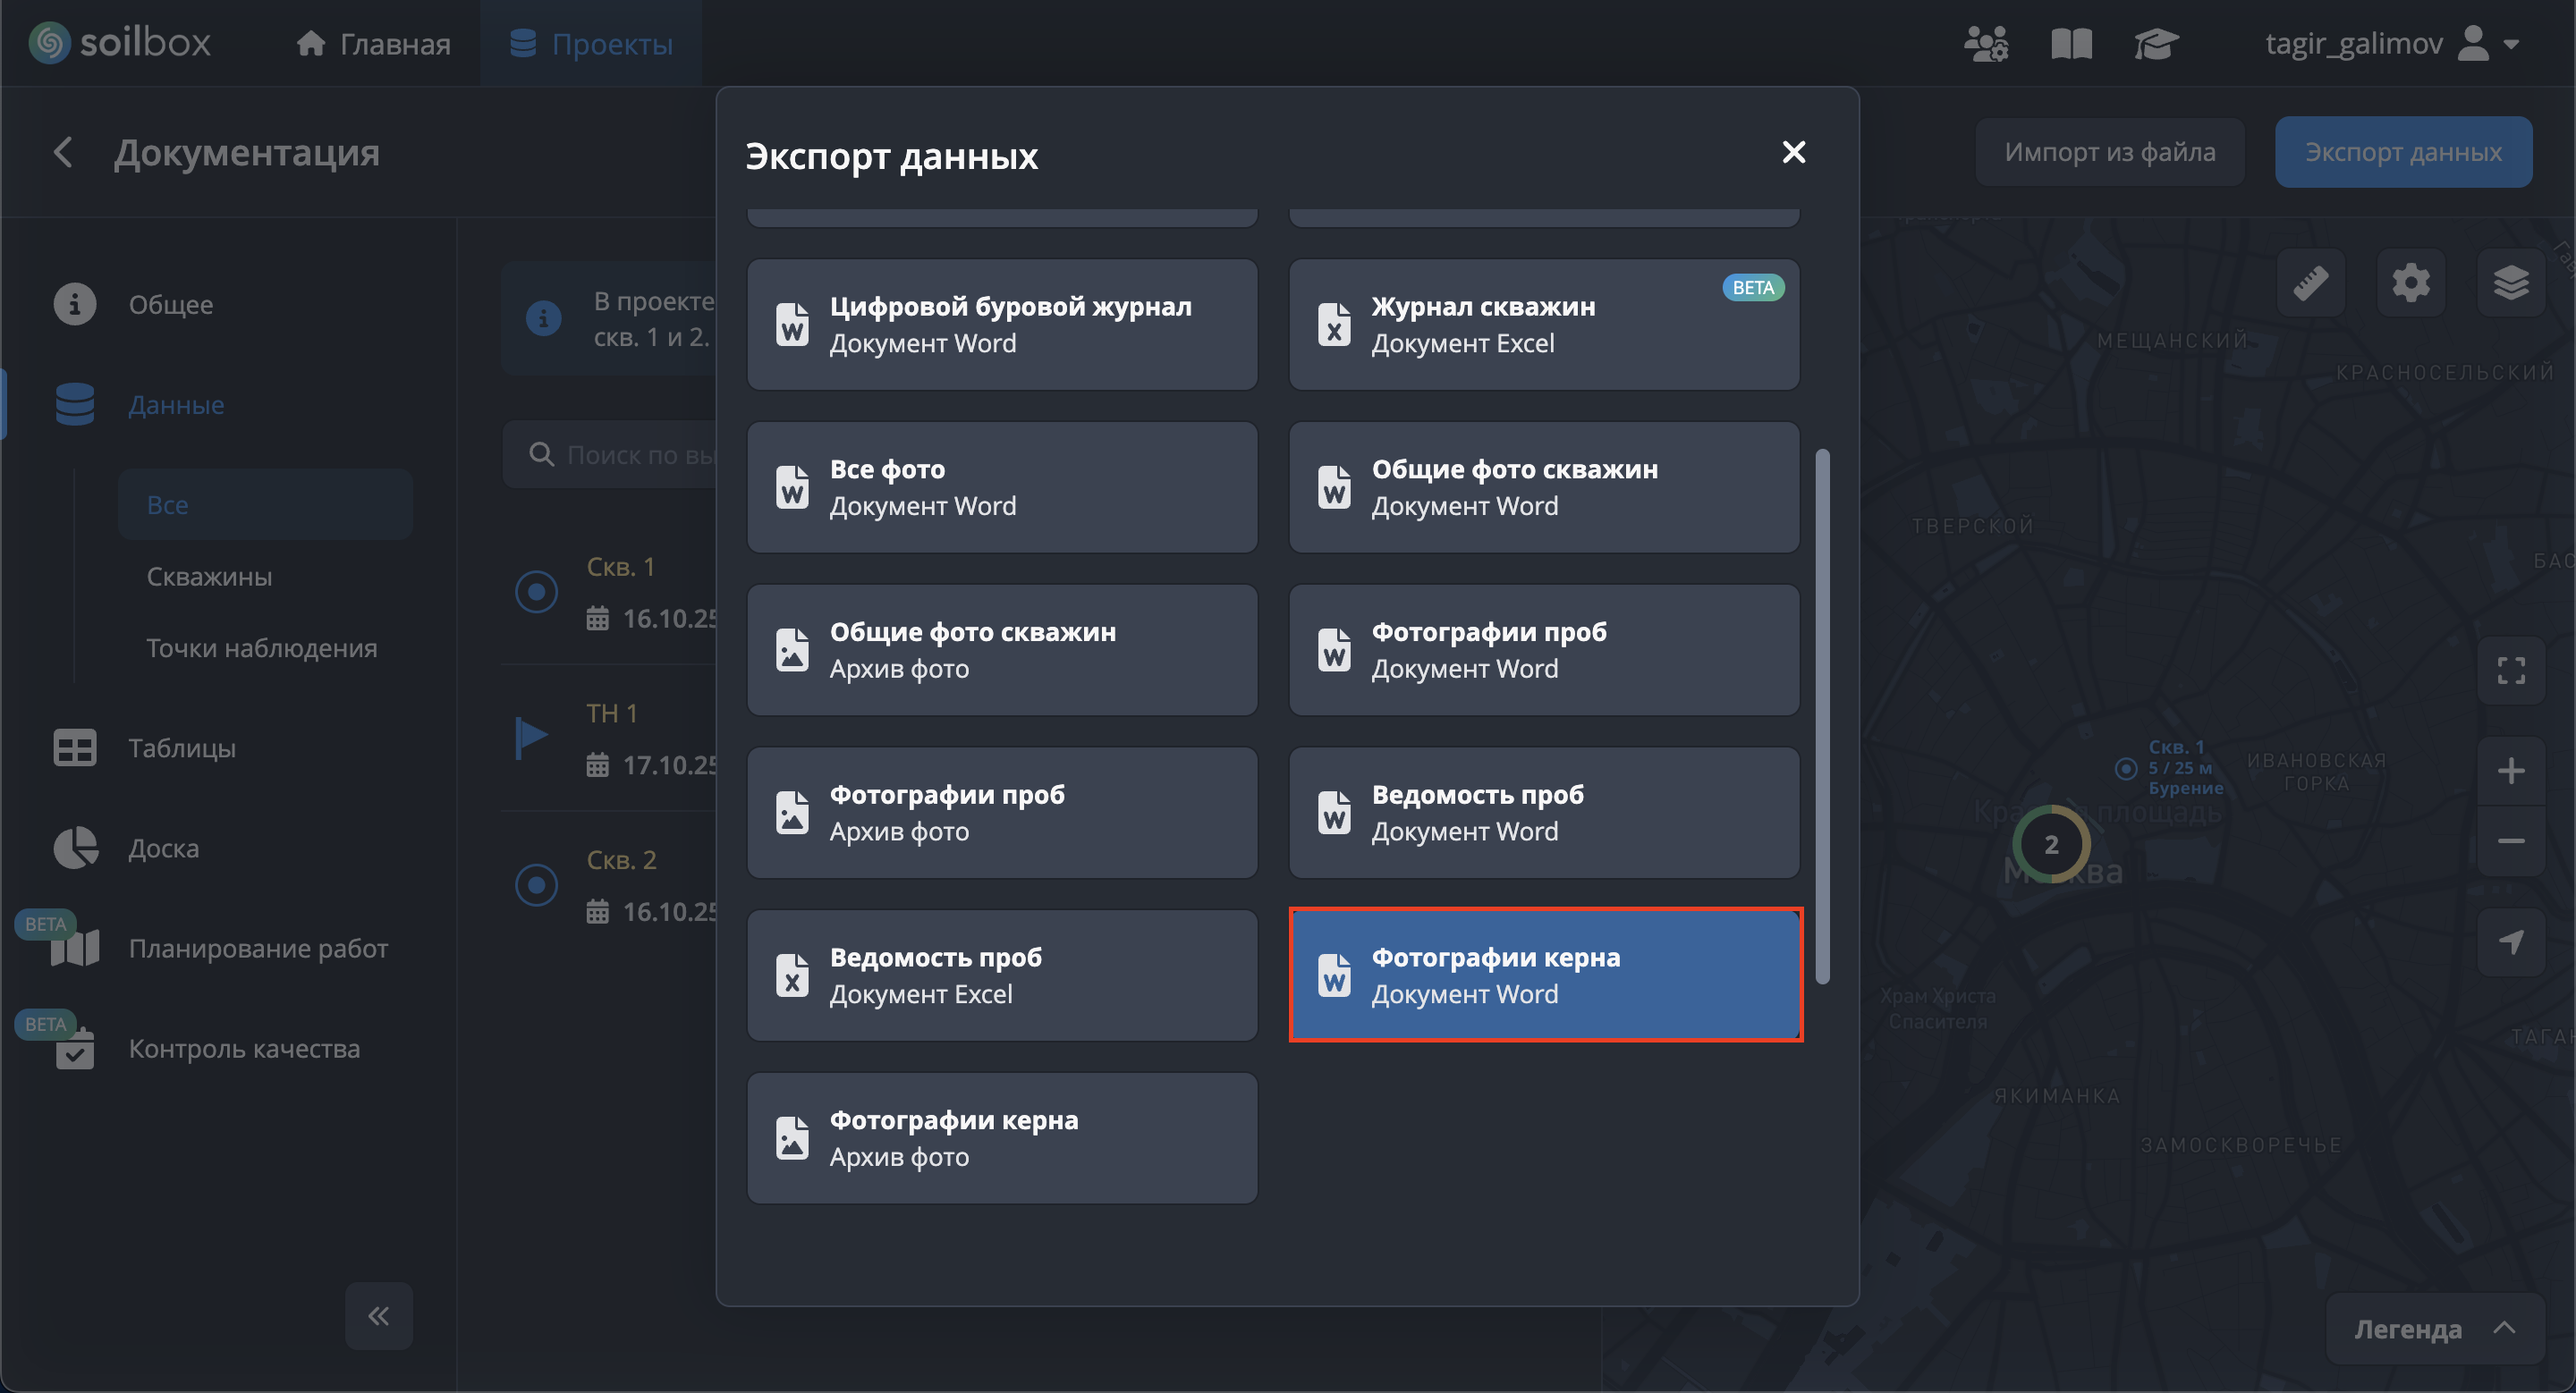Click the map ruler measurement icon
This screenshot has width=2576, height=1393.
[x=2310, y=283]
